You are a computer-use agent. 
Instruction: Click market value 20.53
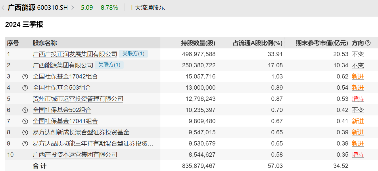point(341,54)
